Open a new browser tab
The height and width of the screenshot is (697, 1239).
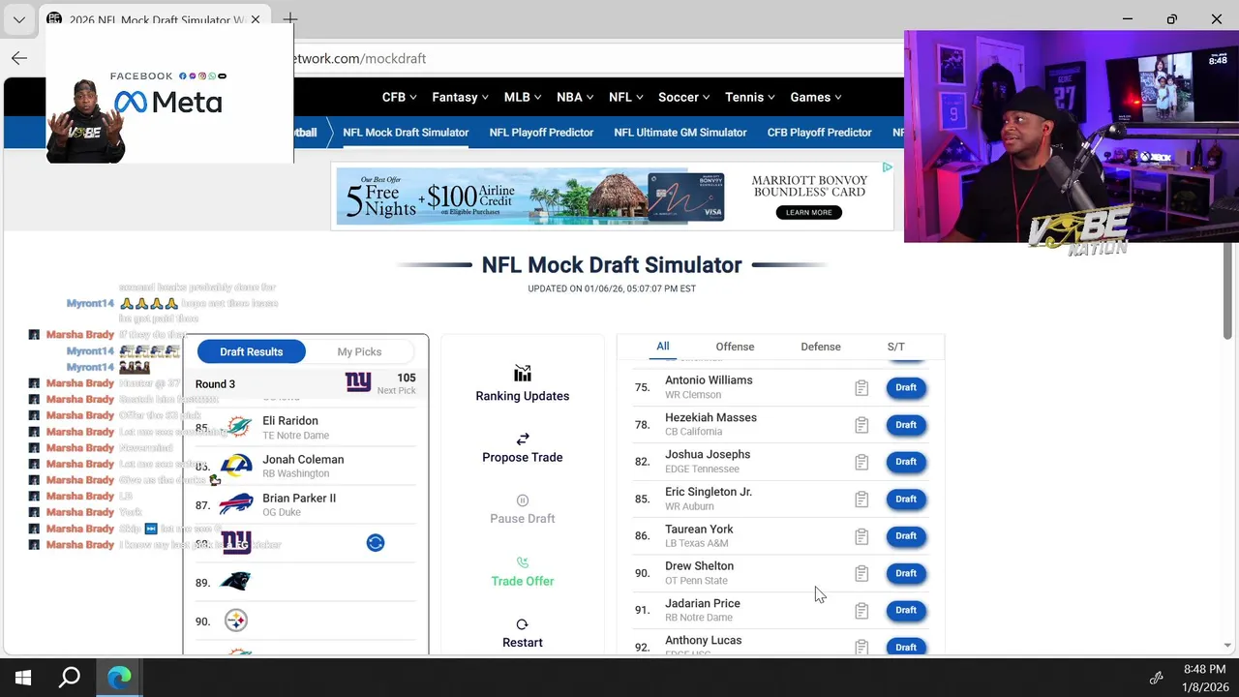tap(290, 19)
